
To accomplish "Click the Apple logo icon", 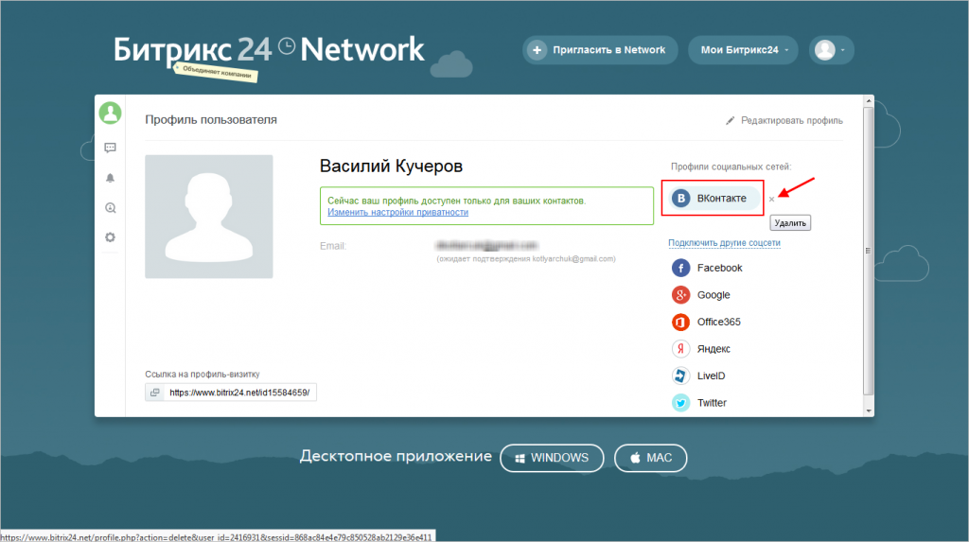I will (x=635, y=458).
